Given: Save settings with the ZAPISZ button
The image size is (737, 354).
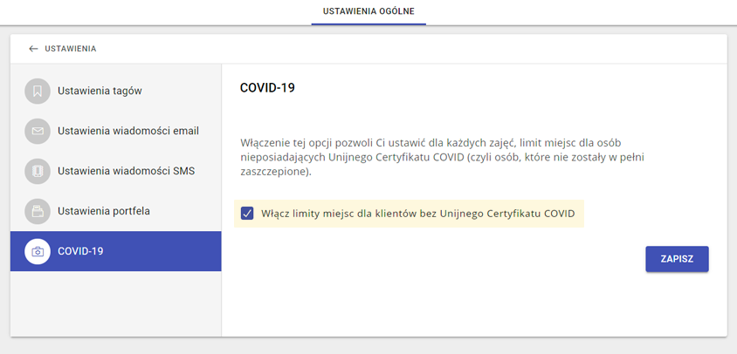Looking at the screenshot, I should (x=677, y=259).
